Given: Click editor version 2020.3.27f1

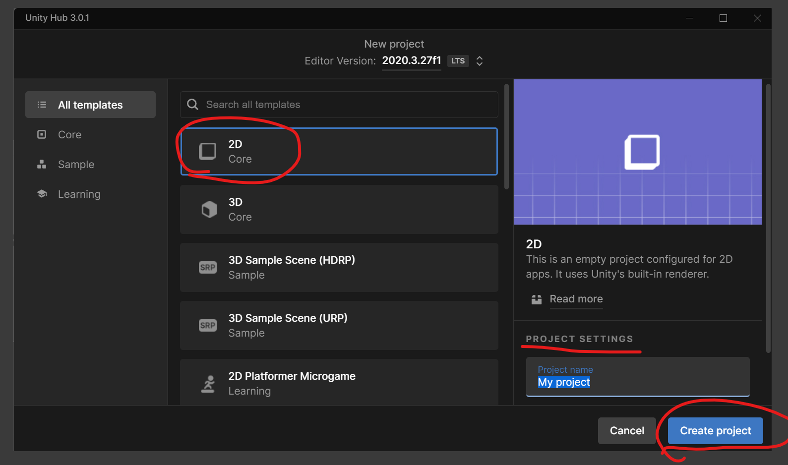Looking at the screenshot, I should tap(412, 60).
